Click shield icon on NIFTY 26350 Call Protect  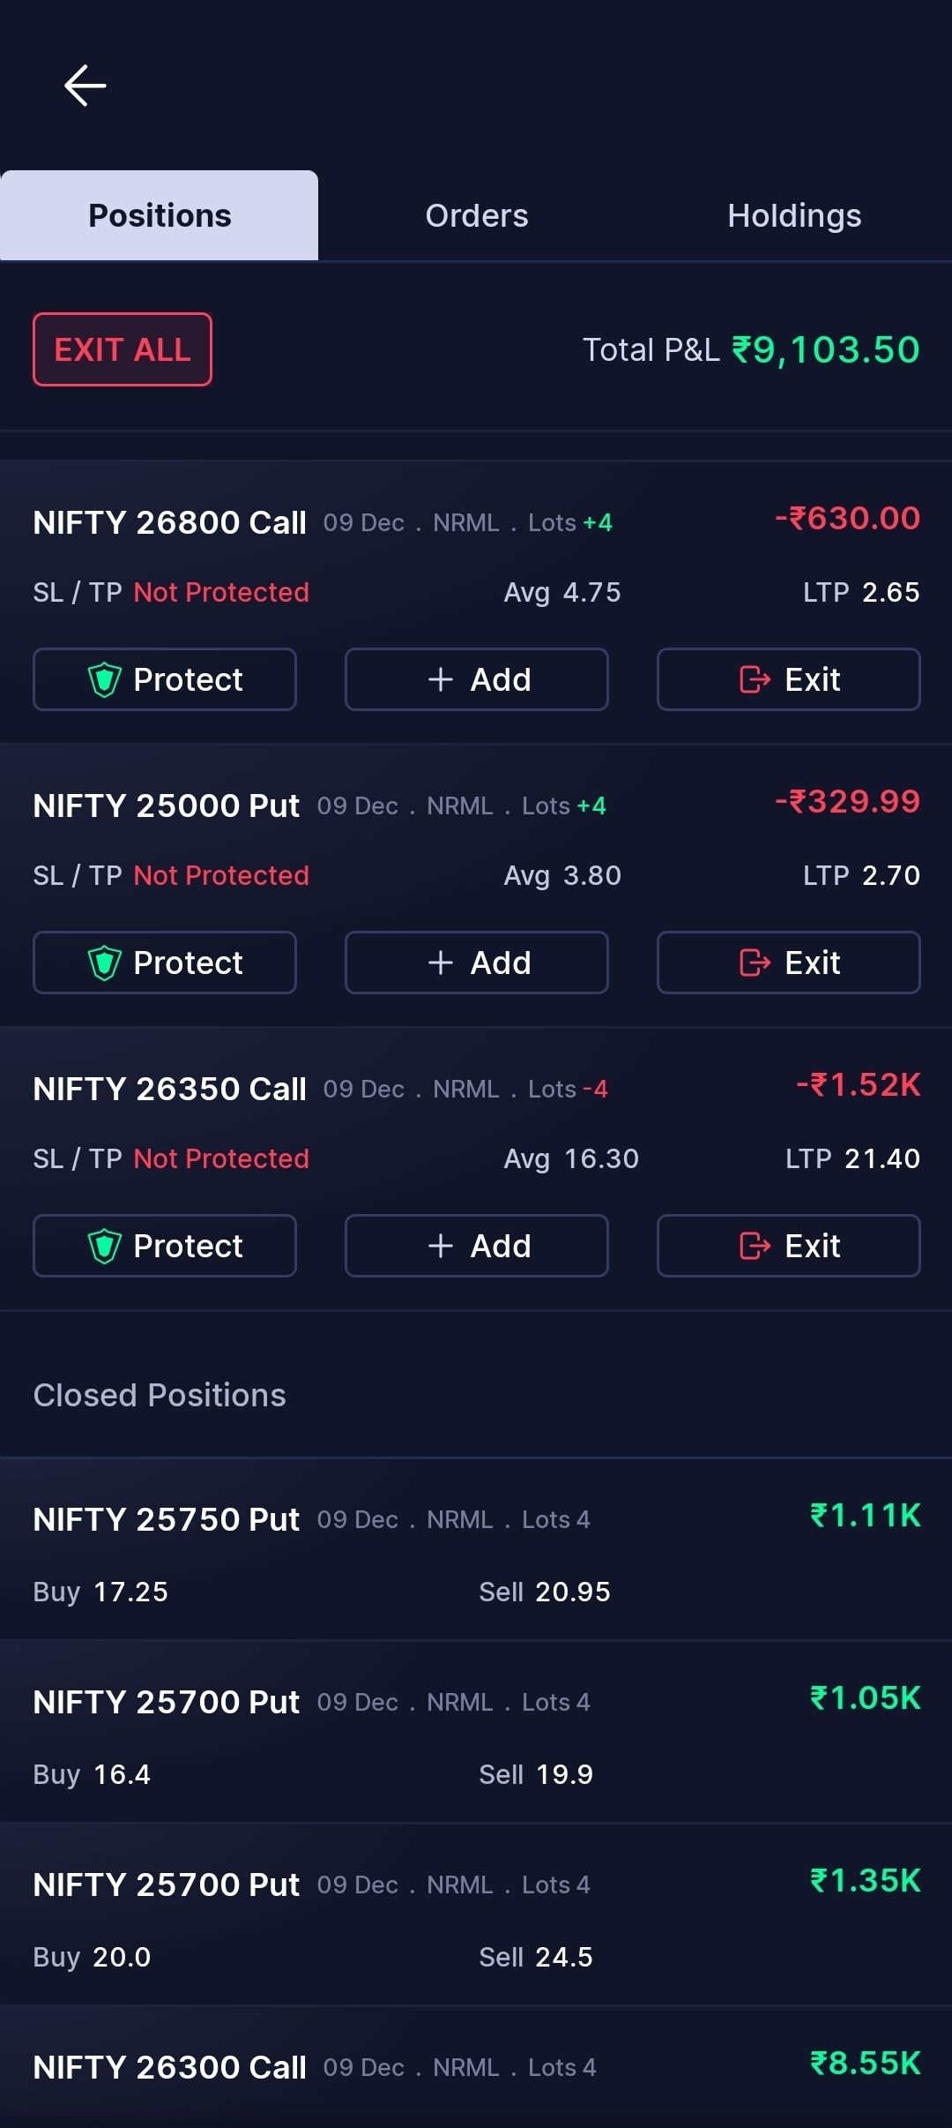(104, 1246)
